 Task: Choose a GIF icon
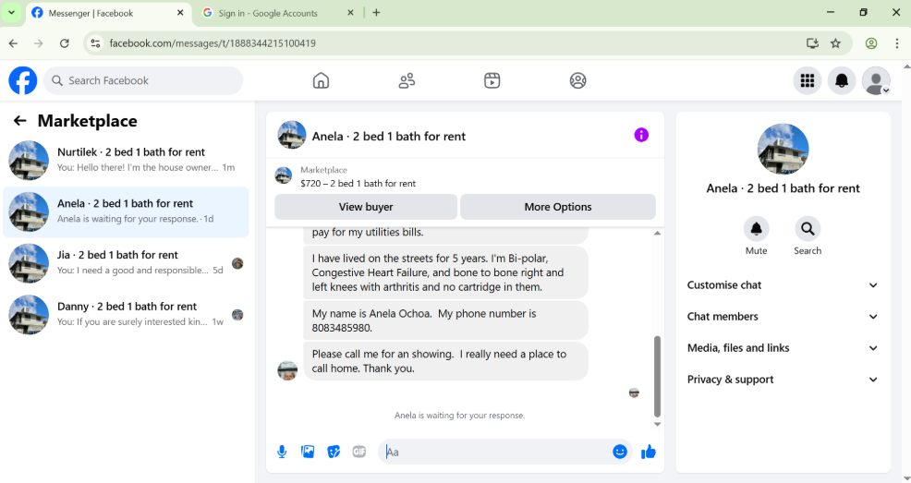tap(359, 452)
